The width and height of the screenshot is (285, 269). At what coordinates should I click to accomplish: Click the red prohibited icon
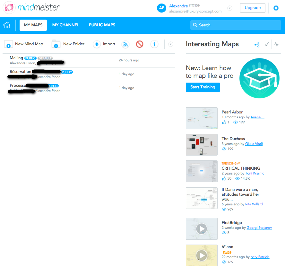point(140,44)
